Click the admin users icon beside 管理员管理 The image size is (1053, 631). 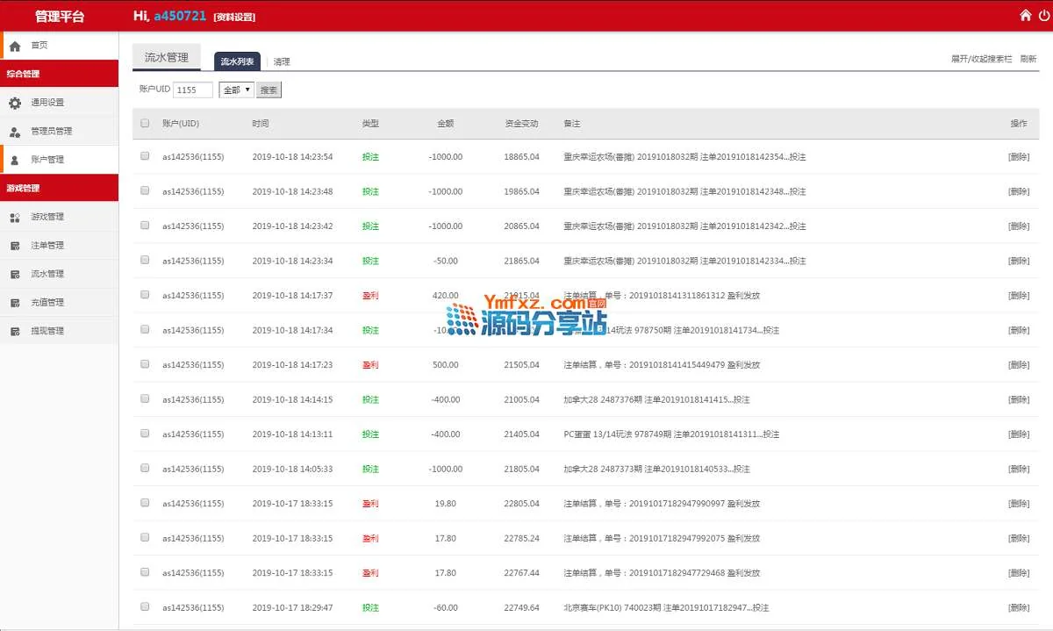15,132
